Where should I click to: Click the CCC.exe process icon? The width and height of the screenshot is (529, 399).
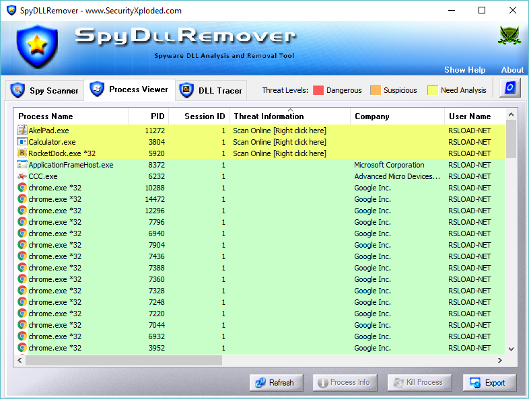coord(22,176)
